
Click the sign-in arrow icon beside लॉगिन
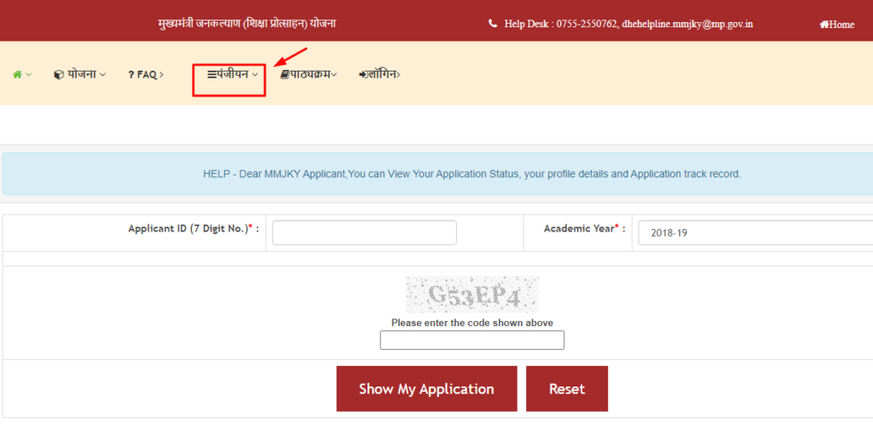click(362, 75)
